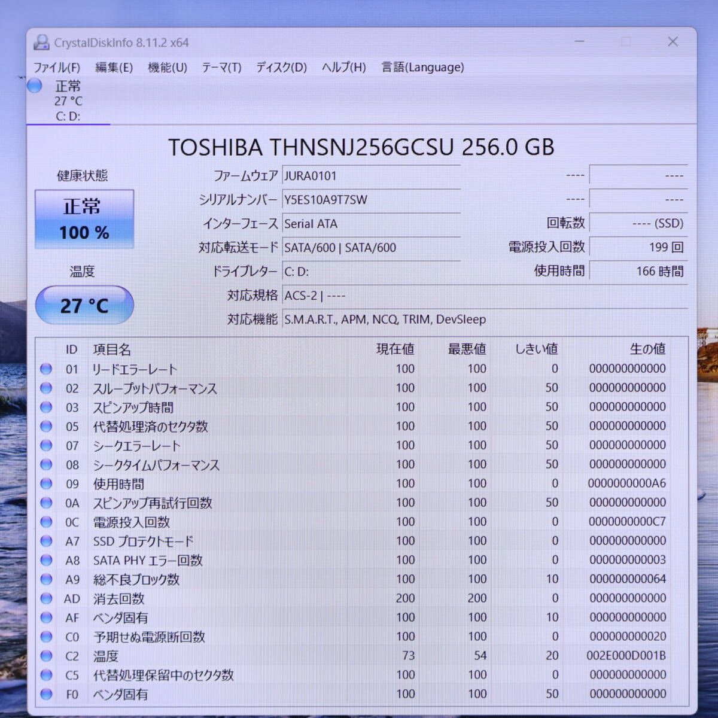Select the 予期せぬ電源断回数 raw value 000000000020
This screenshot has width=718, height=718.
pos(628,637)
